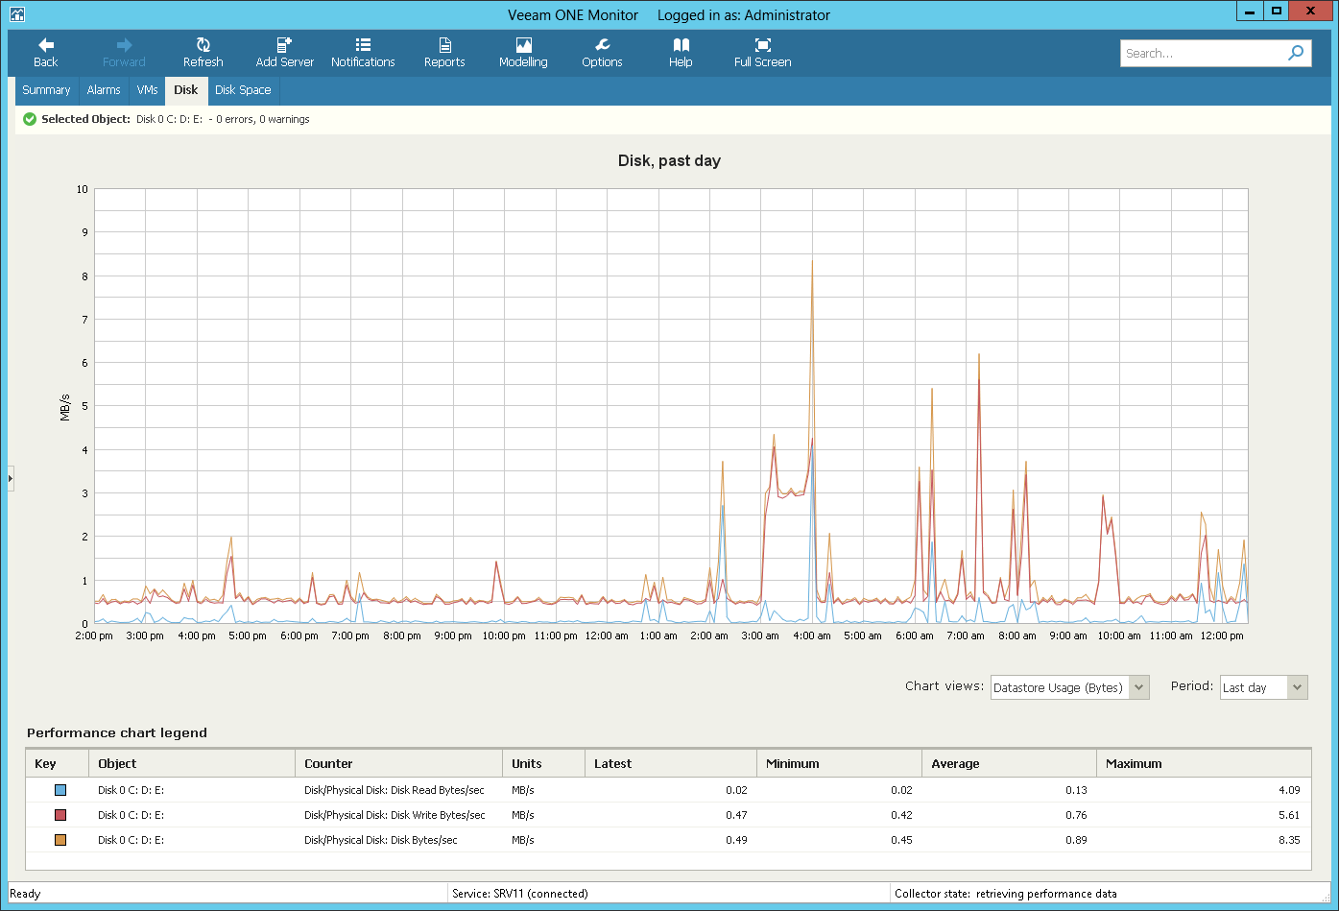
Task: Click the Service: SRV11 (connected) status
Action: pos(520,894)
